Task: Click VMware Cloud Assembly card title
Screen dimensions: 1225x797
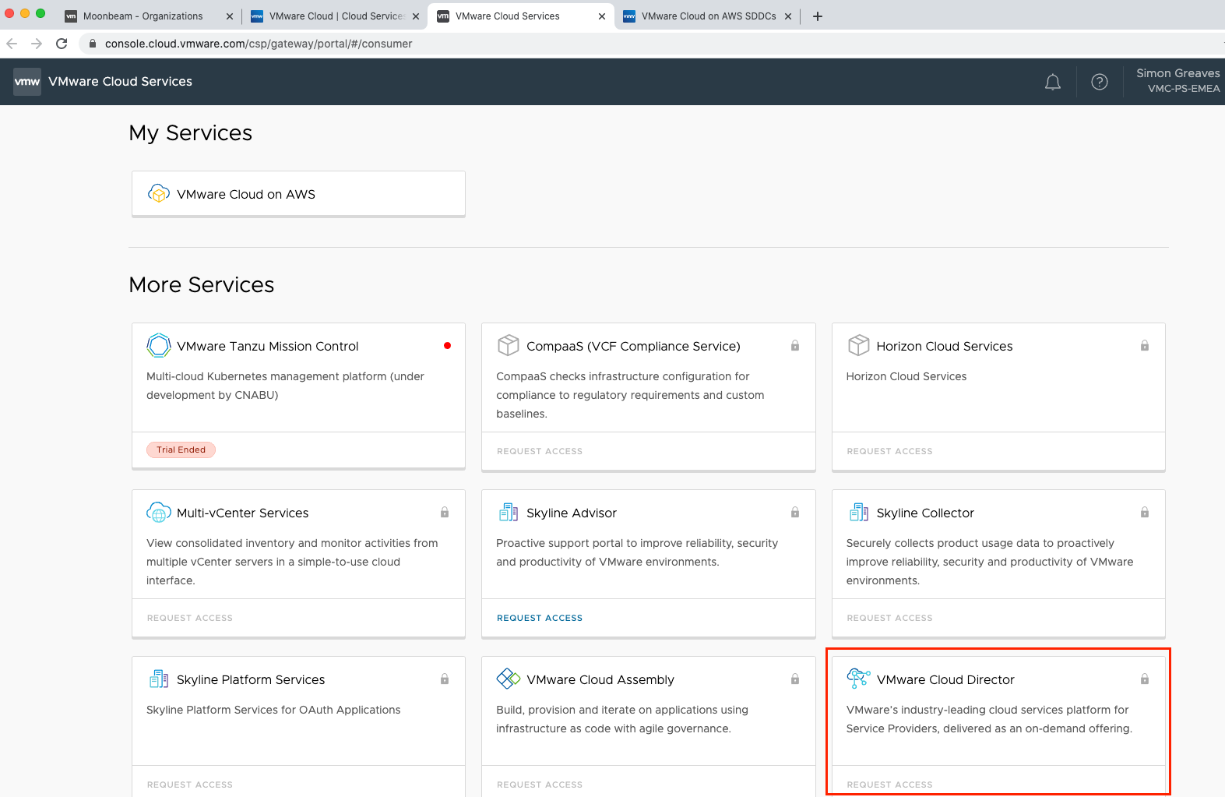Action: point(600,679)
